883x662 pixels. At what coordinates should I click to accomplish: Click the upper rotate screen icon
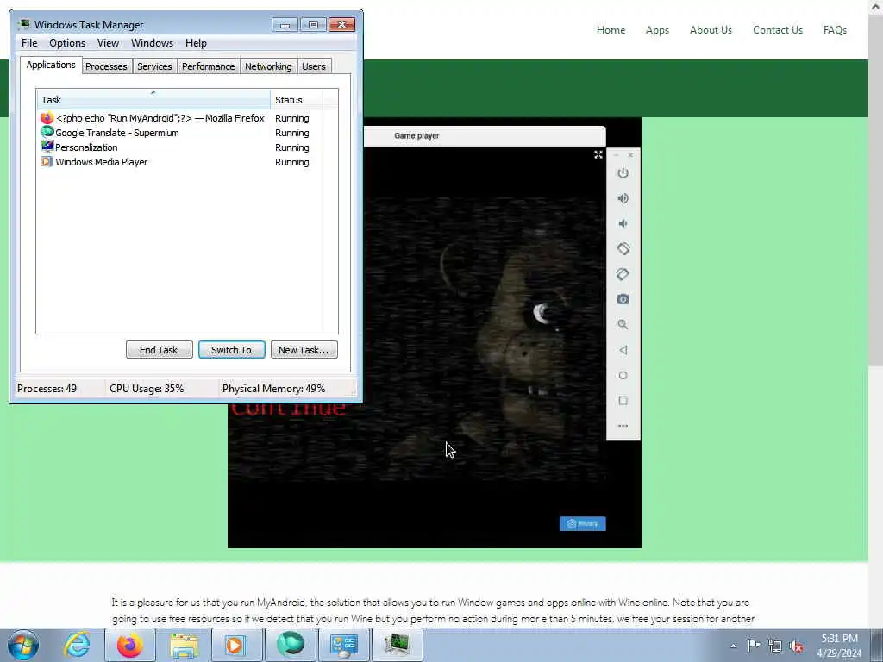(x=623, y=249)
